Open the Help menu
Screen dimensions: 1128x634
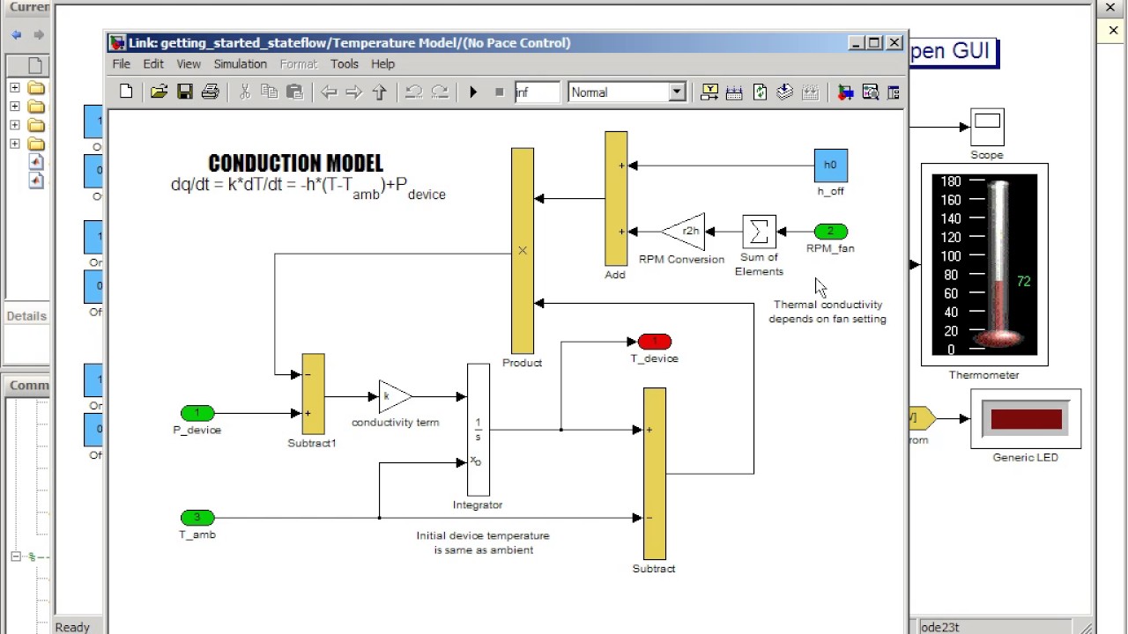click(382, 63)
